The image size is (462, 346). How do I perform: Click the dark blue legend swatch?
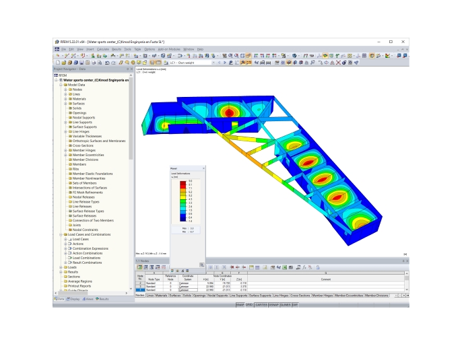click(x=183, y=219)
